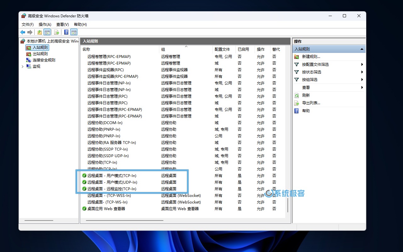403x252 pixels.
Task: Click the funnel icon for 按状态筛选
Action: pyautogui.click(x=297, y=72)
